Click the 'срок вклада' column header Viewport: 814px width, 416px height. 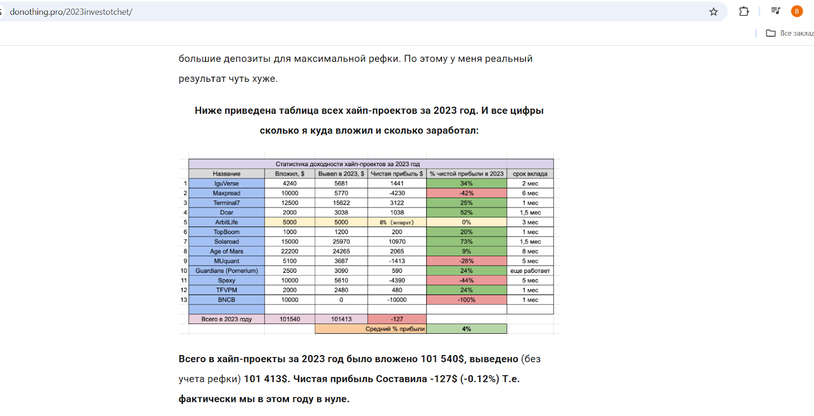pos(530,174)
